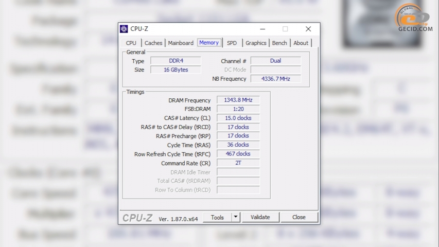The image size is (439, 247).
Task: Click the Tools button
Action: pyautogui.click(x=217, y=217)
